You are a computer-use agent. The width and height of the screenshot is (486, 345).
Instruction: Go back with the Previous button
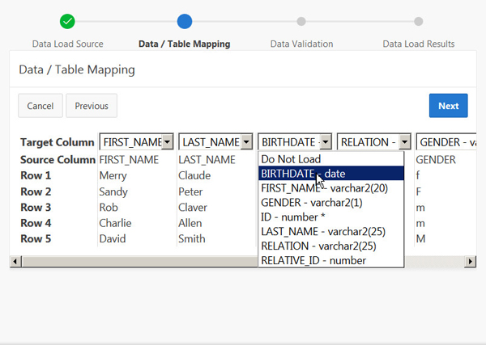coord(92,106)
